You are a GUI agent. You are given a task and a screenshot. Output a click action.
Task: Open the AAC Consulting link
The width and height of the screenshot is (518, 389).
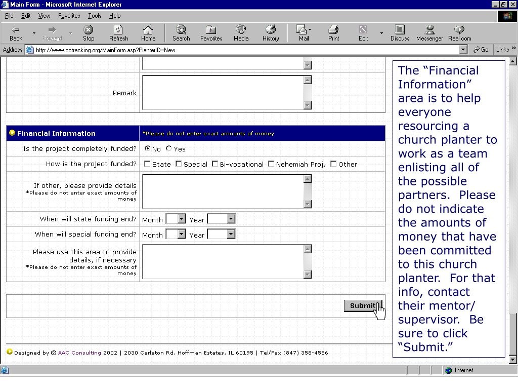79,353
